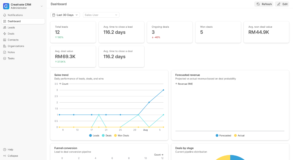Toggle Forecasted series in revenue legend

point(223,135)
